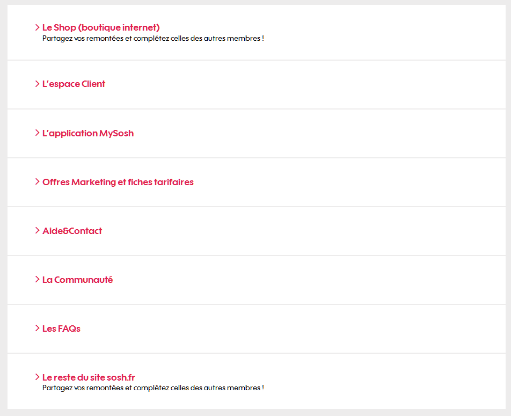Open the La Communauté category title
The width and height of the screenshot is (511, 416).
[x=77, y=280]
